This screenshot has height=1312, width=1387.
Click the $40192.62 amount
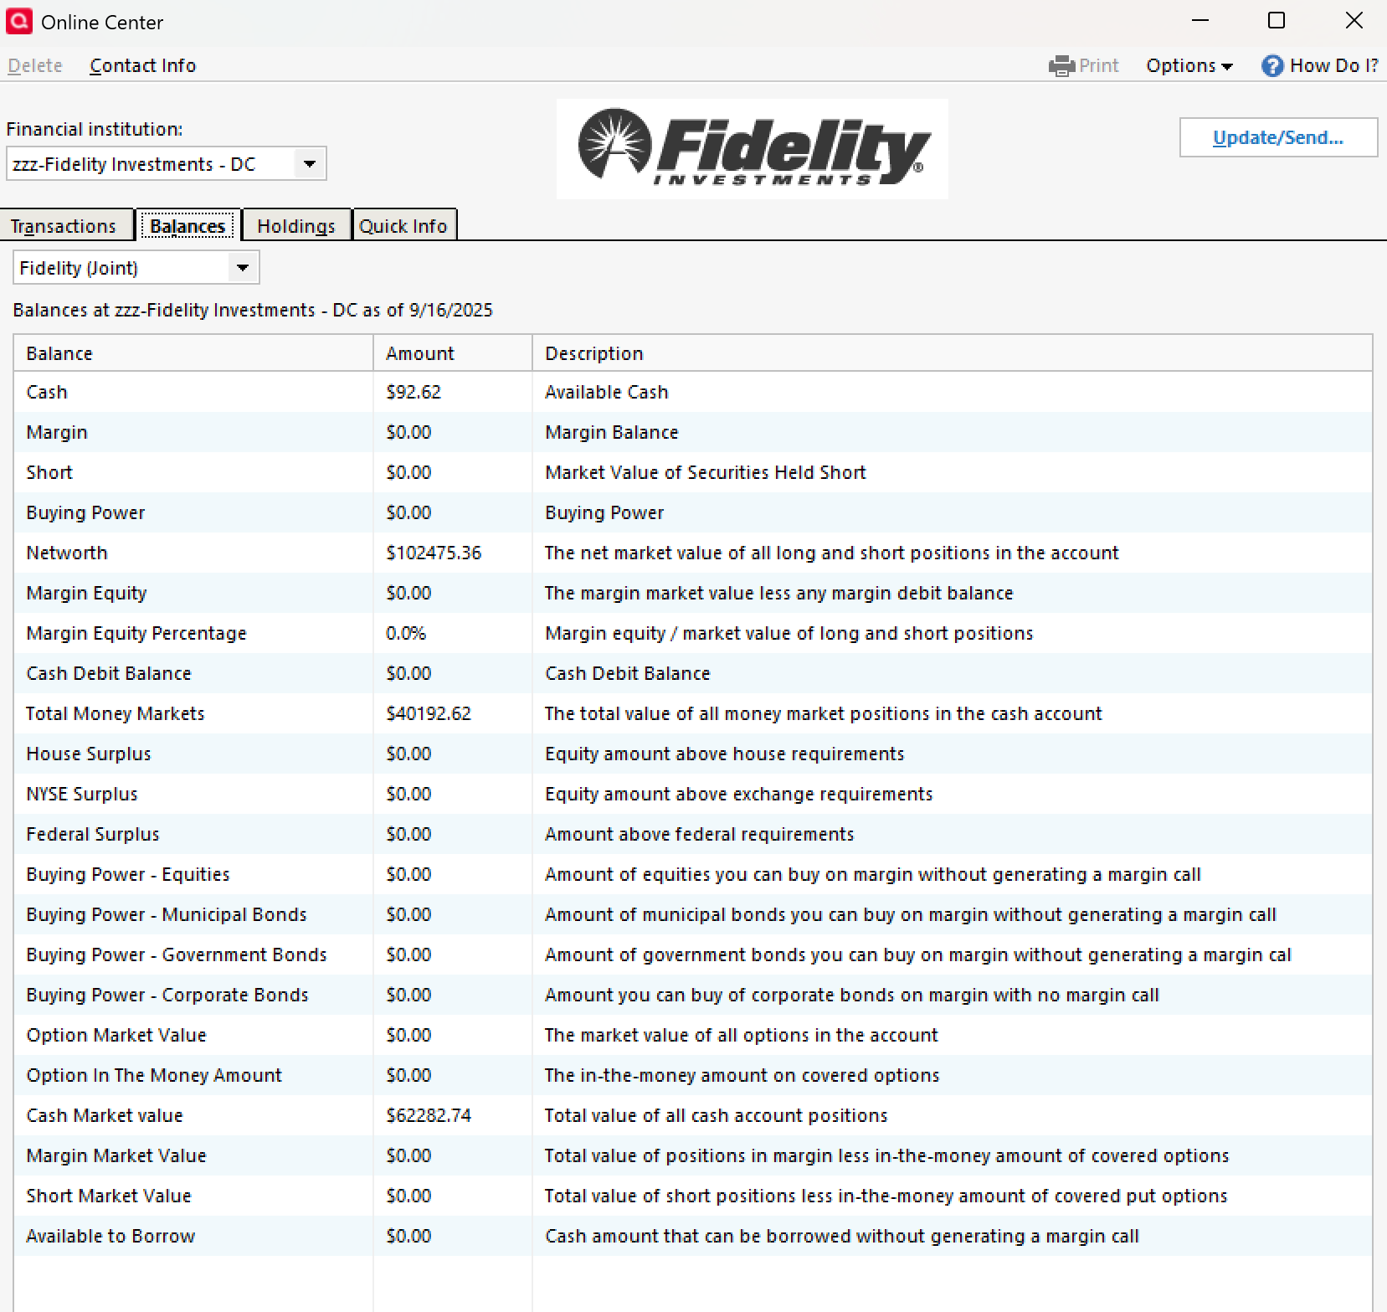click(x=429, y=713)
